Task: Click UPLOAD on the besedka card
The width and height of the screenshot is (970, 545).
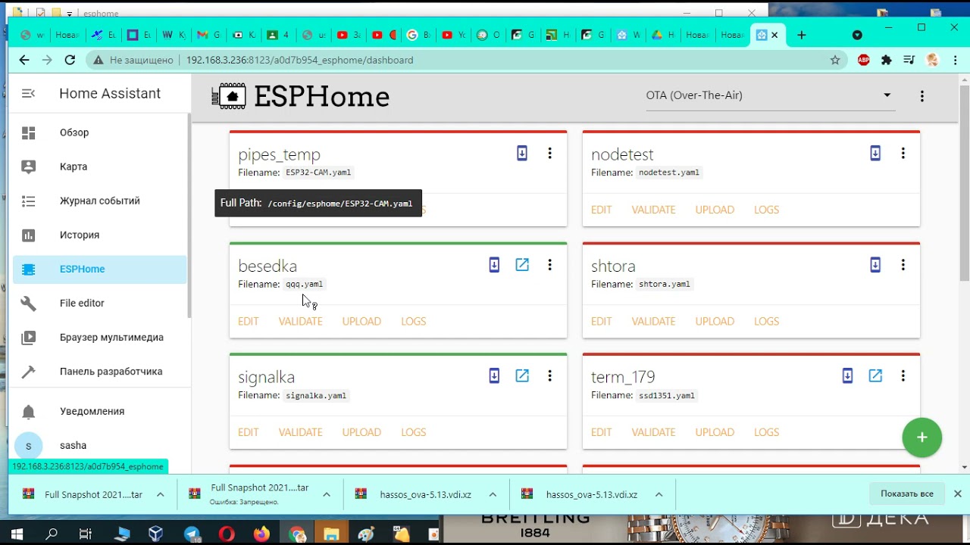Action: click(x=361, y=321)
